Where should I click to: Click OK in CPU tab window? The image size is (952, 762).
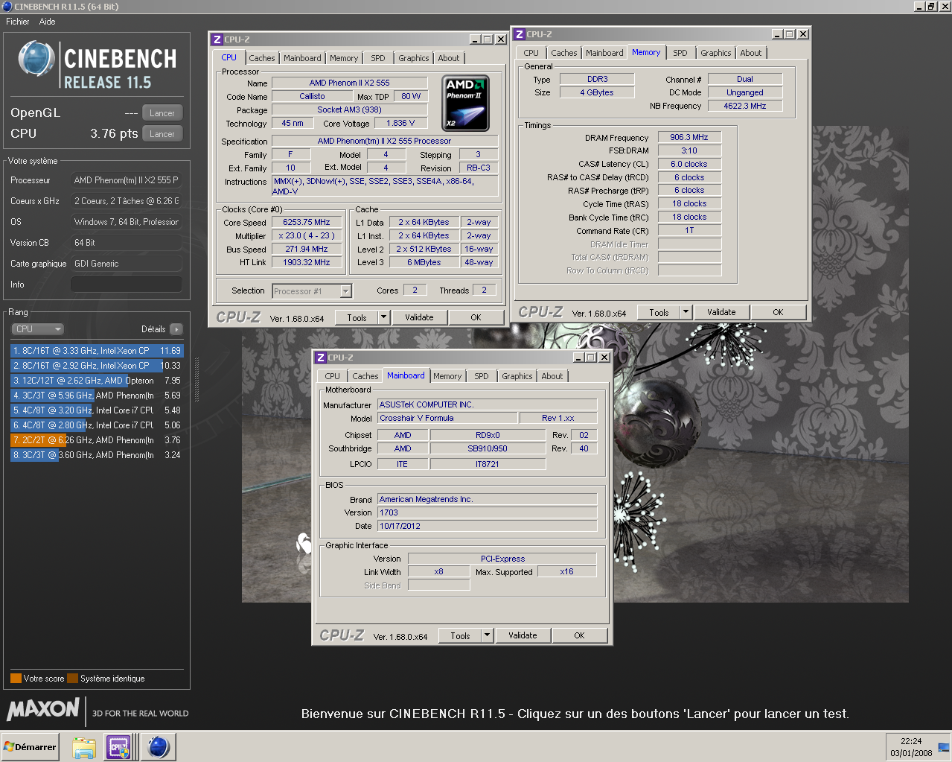[x=476, y=317]
